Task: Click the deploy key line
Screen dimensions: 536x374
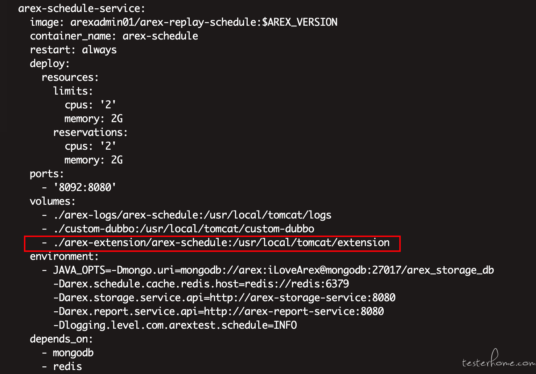Action: pos(50,63)
